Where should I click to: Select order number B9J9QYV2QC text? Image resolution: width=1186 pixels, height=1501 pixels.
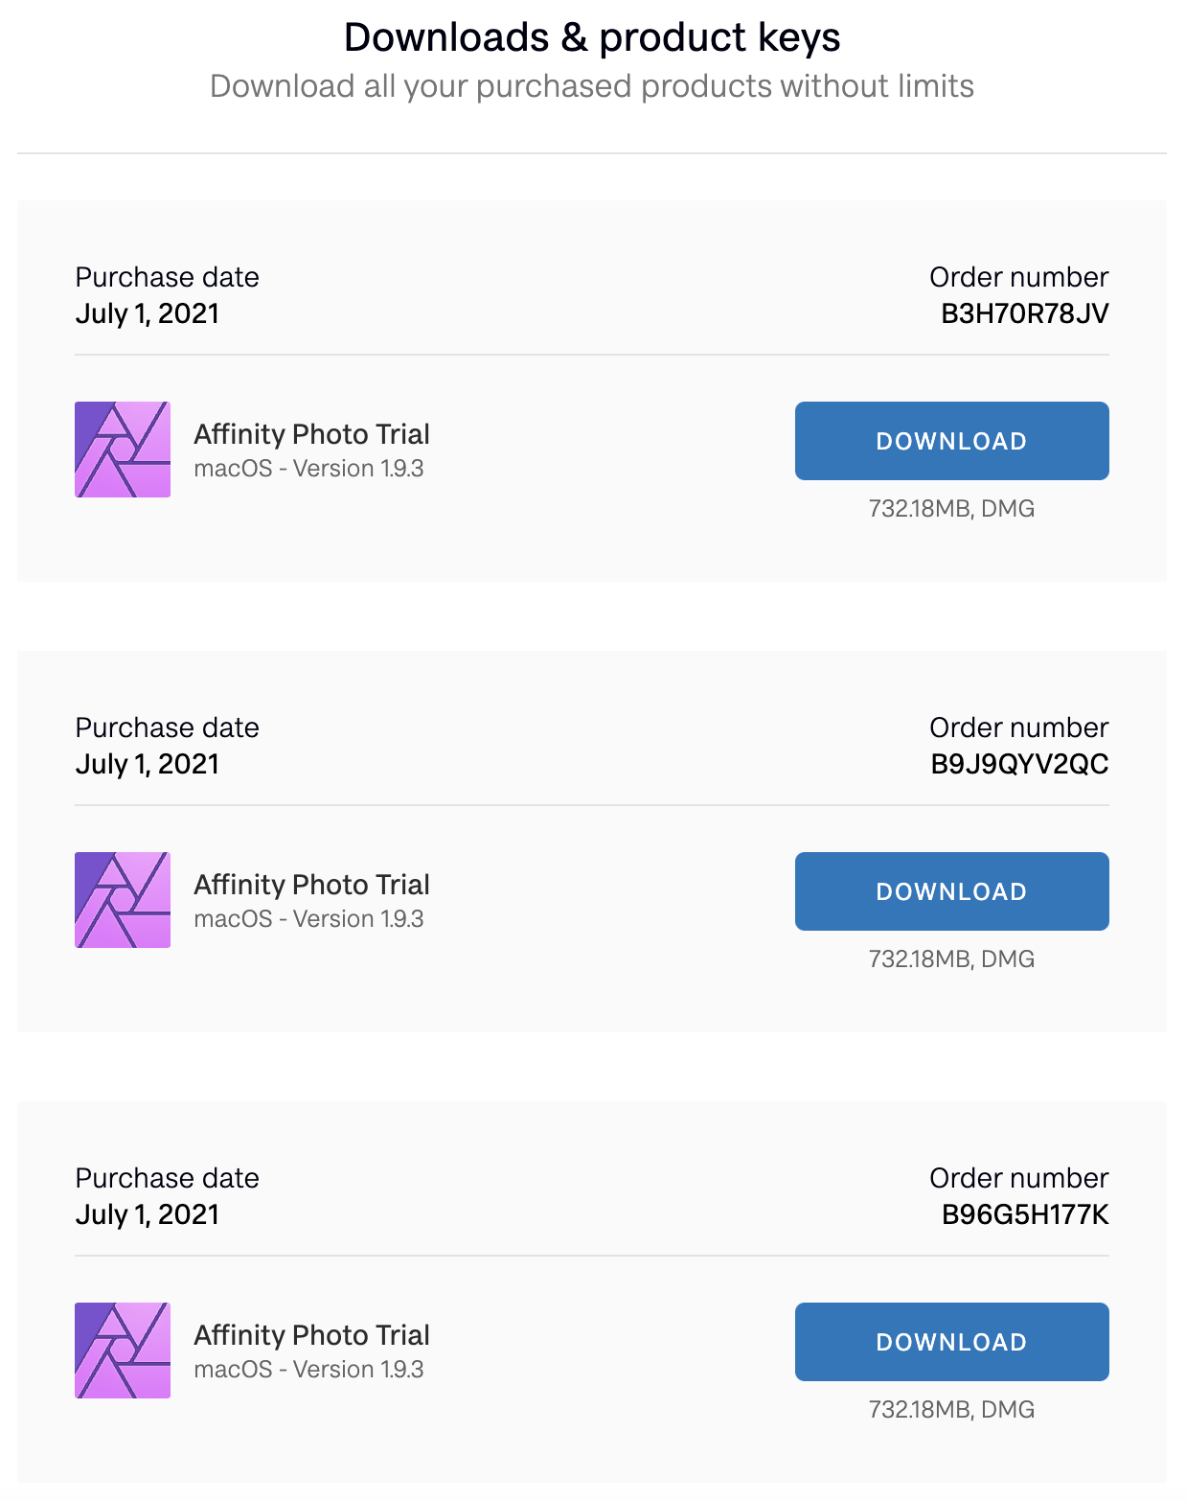[1019, 764]
